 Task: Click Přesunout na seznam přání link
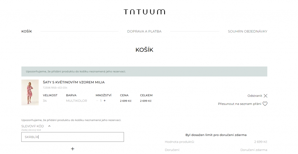240,104
